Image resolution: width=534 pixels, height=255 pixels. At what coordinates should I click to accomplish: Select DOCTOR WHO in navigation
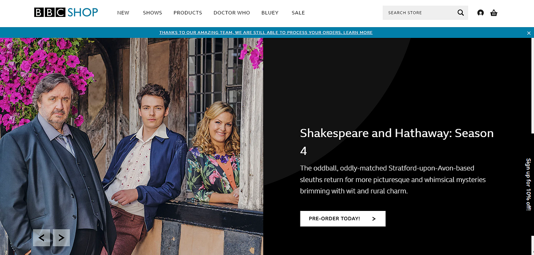[x=232, y=13]
